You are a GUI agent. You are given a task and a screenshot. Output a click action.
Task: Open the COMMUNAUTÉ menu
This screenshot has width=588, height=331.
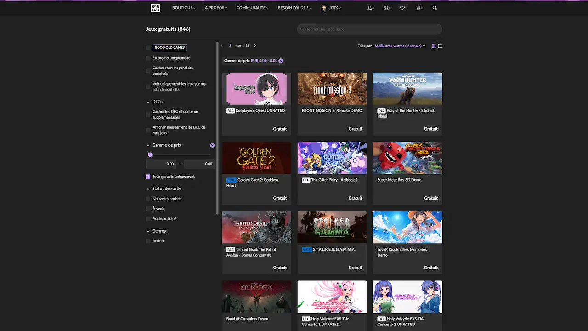(x=252, y=8)
